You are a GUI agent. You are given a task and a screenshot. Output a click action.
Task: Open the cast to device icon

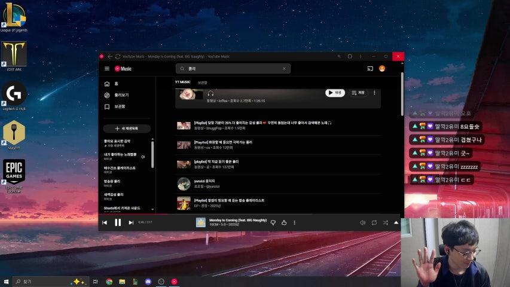tap(370, 69)
